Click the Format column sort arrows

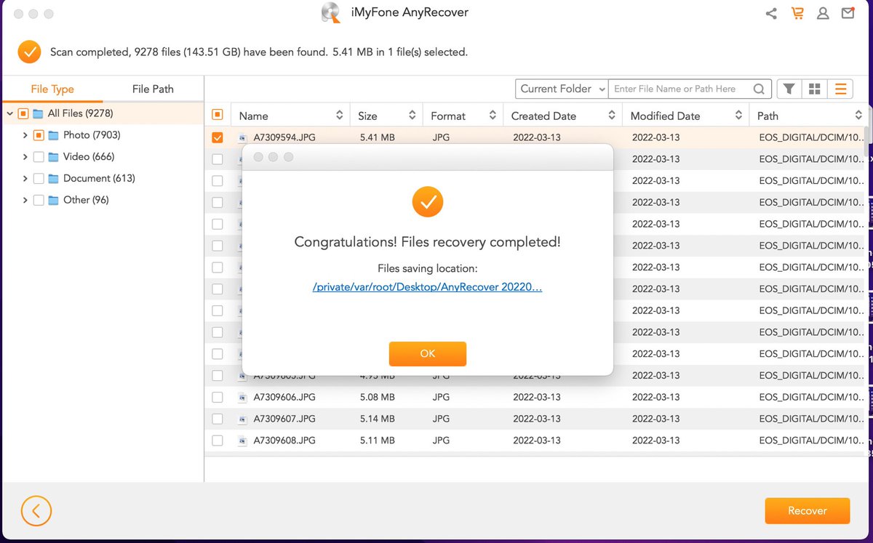[493, 116]
